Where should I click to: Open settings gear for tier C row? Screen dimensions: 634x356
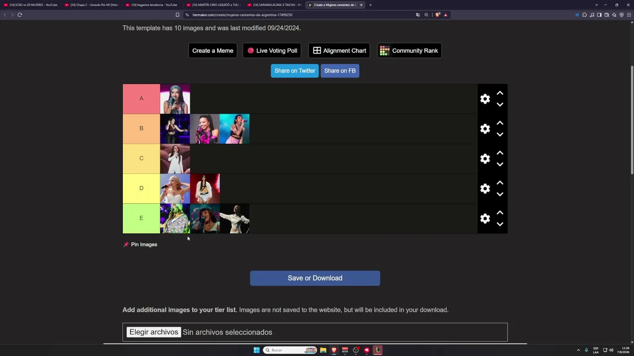coord(485,159)
